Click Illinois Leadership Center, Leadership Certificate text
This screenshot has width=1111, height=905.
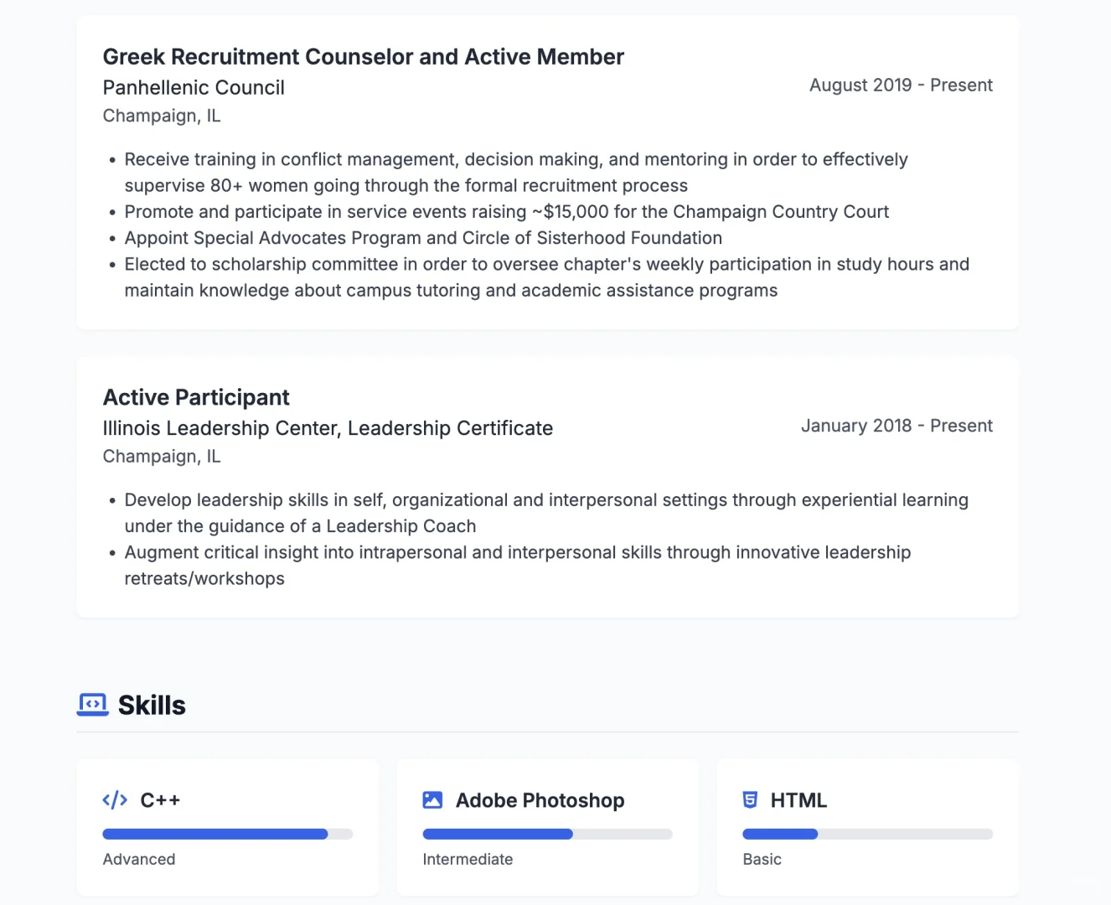click(x=328, y=428)
